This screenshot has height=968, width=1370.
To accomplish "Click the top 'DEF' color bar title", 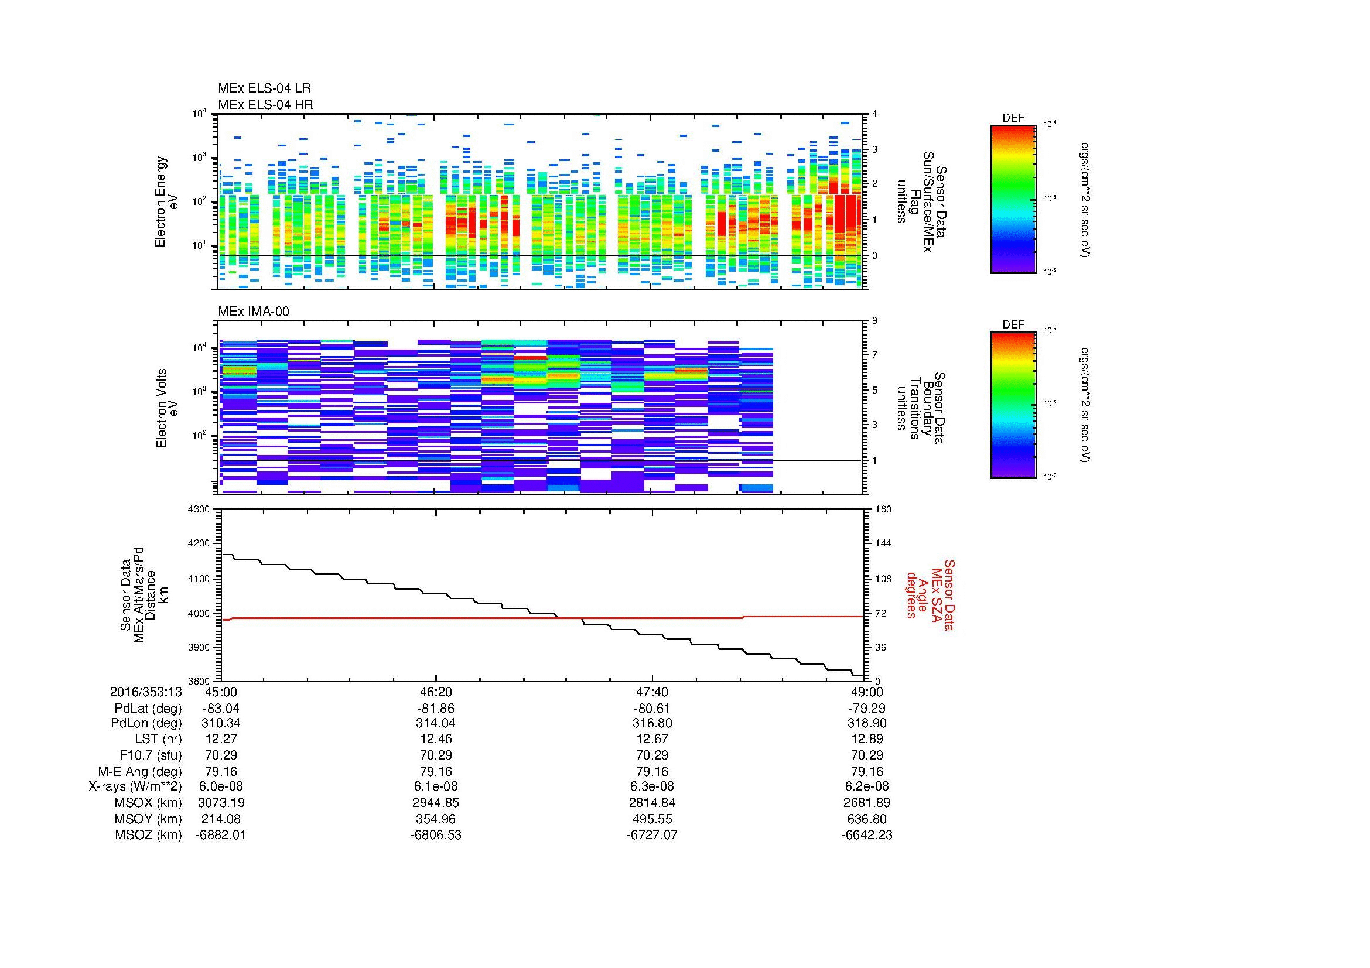I will pyautogui.click(x=1013, y=118).
